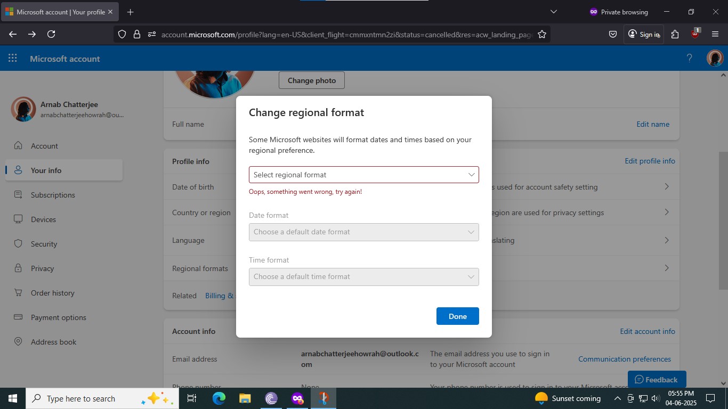Screen dimensions: 728x409
Task: Open the Privacy section
Action: [42, 268]
